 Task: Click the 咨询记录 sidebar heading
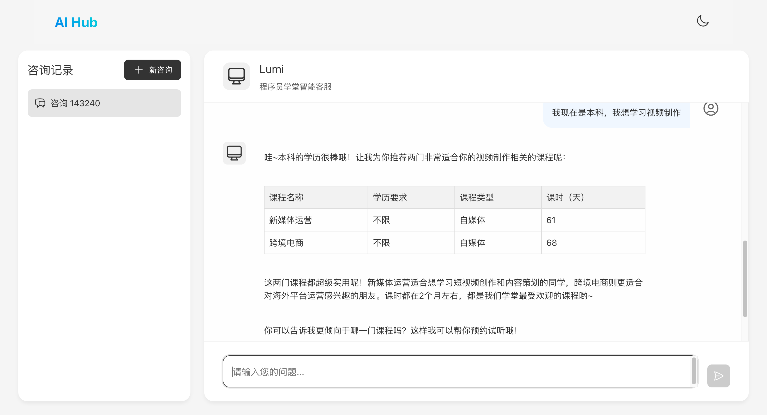coord(50,70)
